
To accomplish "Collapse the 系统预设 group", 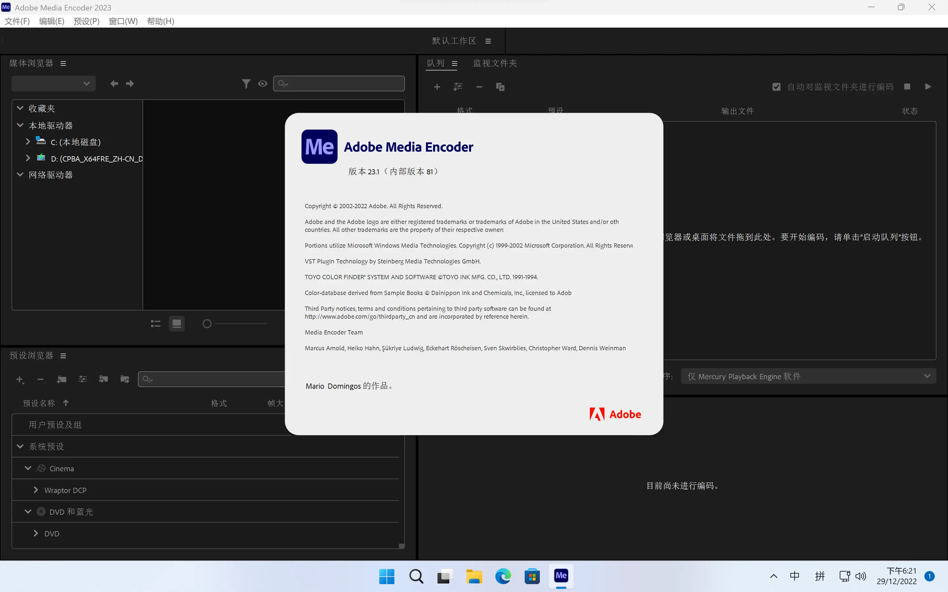I will click(x=20, y=446).
